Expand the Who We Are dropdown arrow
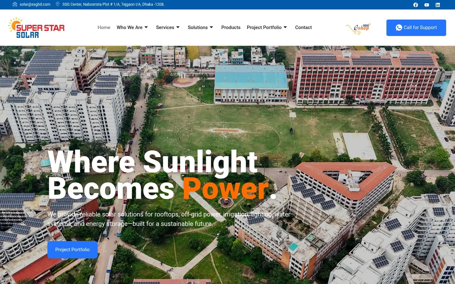Viewport: 455px width, 284px height. click(x=146, y=27)
